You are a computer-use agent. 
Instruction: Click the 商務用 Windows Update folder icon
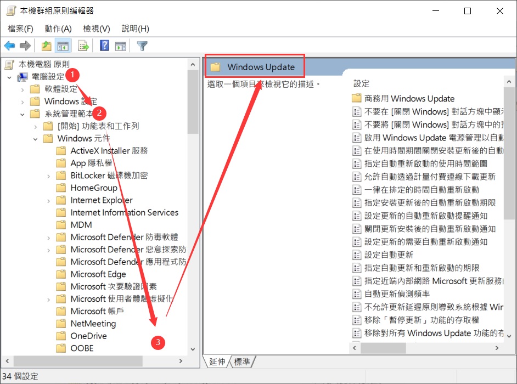point(356,98)
